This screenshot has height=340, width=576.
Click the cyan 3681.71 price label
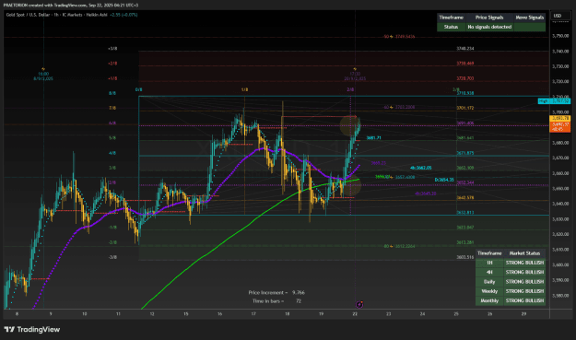click(373, 138)
